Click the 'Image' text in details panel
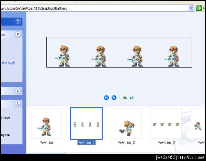The width and height of the screenshot is (206, 161). (x=5, y=117)
